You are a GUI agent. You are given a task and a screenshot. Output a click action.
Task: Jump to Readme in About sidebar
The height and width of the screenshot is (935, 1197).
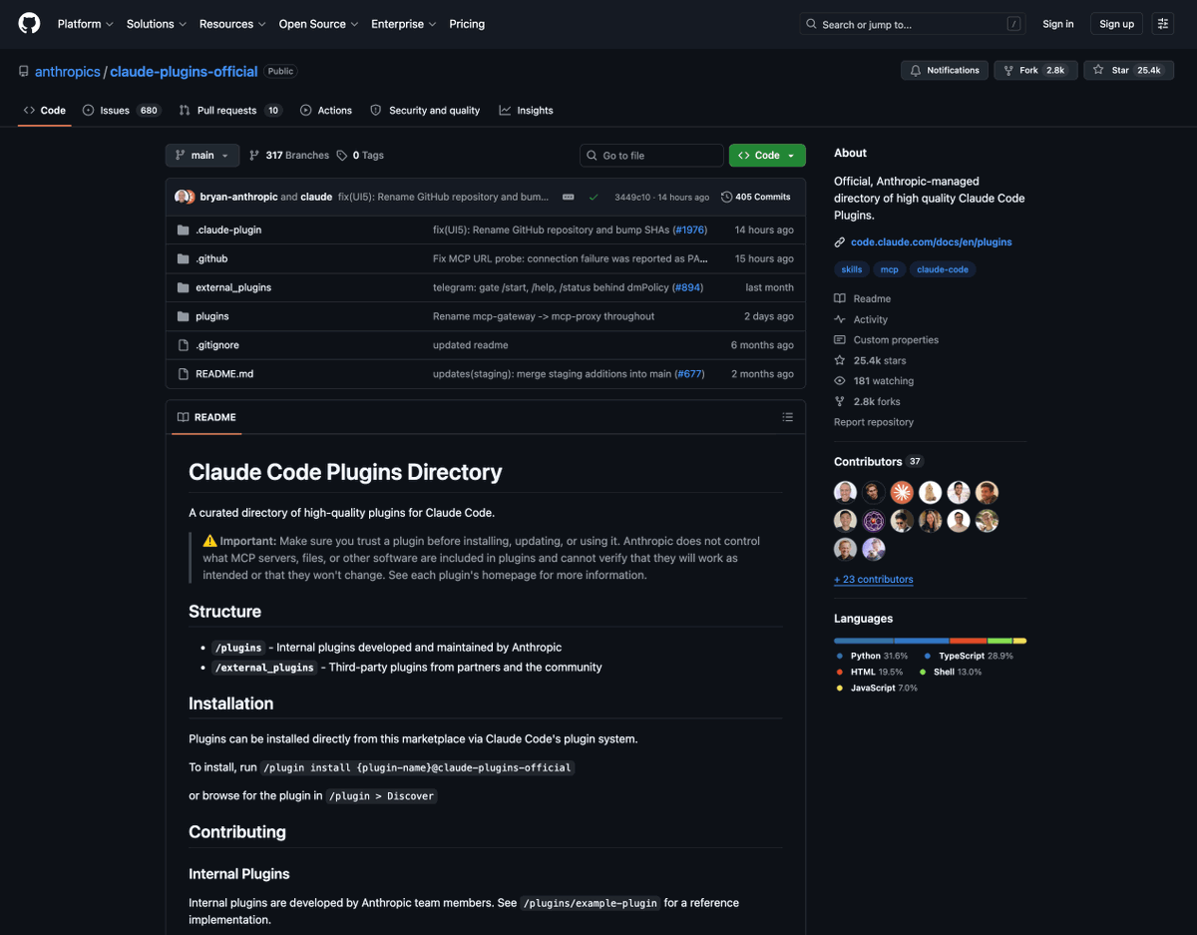(x=863, y=298)
